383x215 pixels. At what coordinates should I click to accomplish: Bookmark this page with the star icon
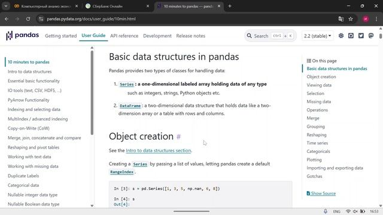(x=351, y=19)
